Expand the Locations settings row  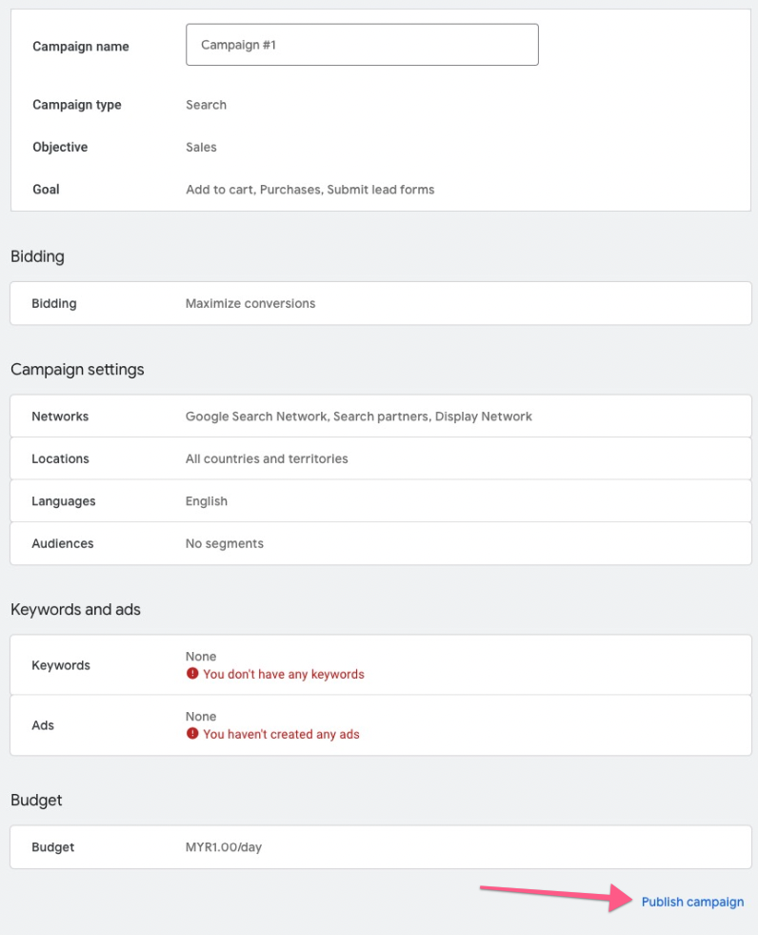[x=381, y=458]
